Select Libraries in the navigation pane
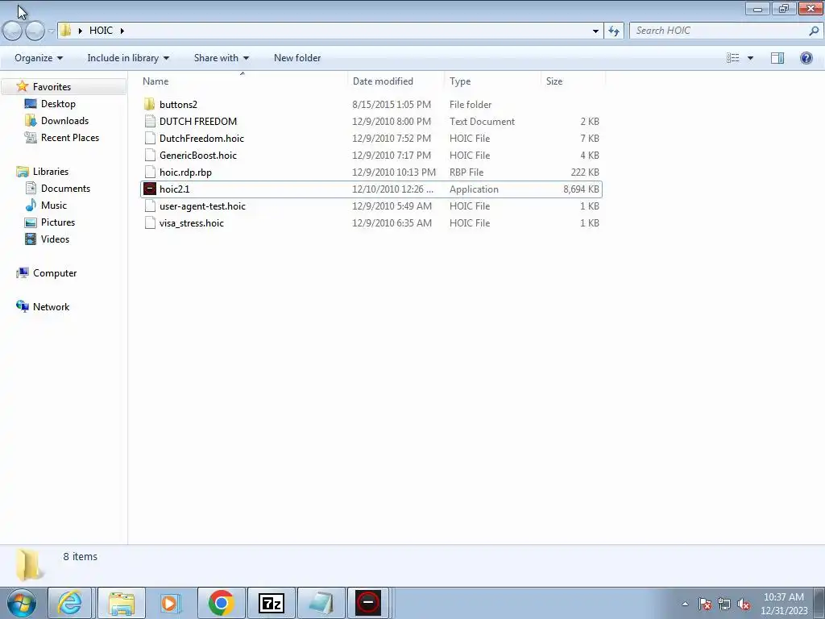 pos(51,172)
